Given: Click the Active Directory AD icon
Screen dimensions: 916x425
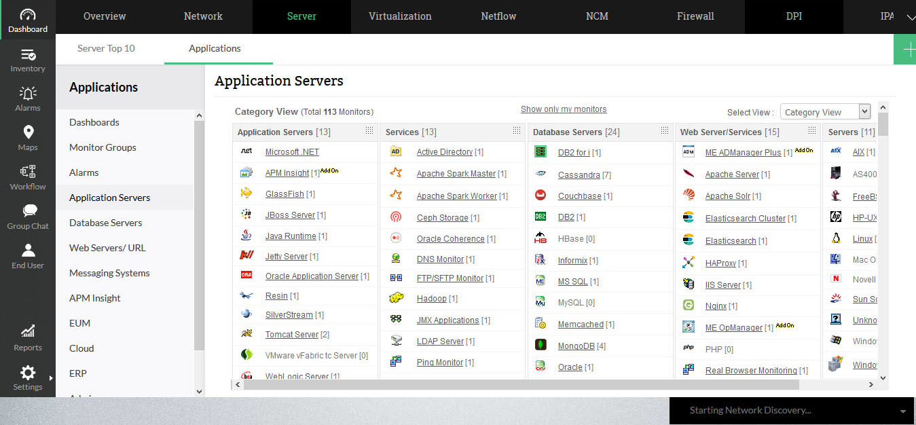Looking at the screenshot, I should (396, 151).
